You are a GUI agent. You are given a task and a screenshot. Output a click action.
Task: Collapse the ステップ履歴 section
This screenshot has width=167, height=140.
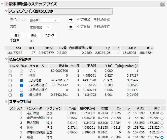coord(6,102)
